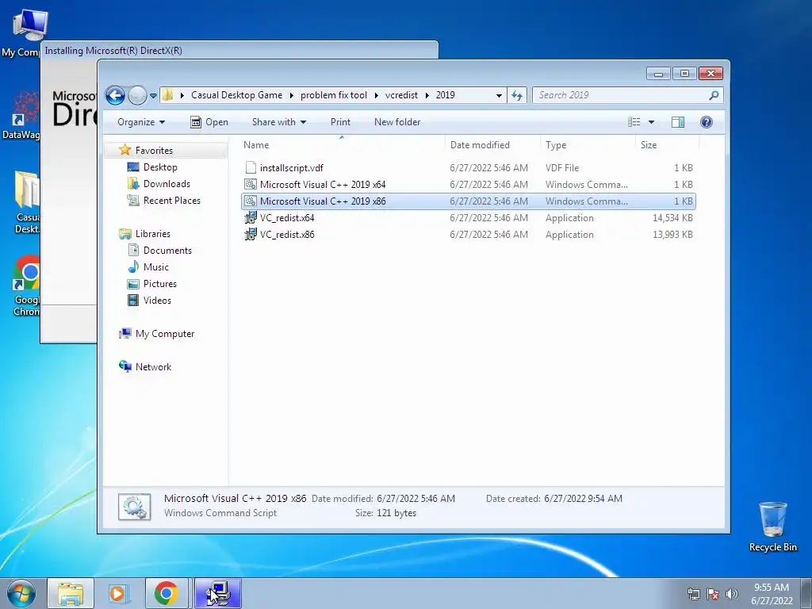812x609 pixels.
Task: Select My Computer in navigation pane
Action: pos(157,334)
